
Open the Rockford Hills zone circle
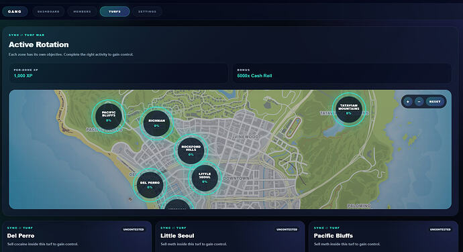191,151
